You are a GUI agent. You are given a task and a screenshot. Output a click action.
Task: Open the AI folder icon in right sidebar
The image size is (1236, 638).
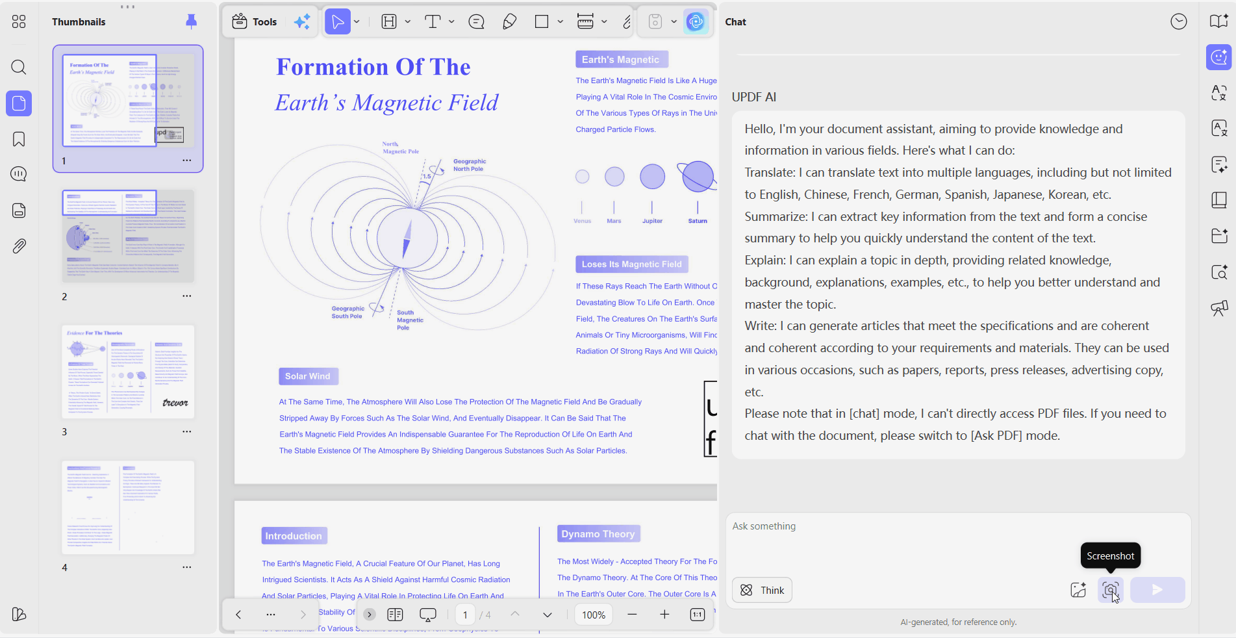pos(1219,236)
